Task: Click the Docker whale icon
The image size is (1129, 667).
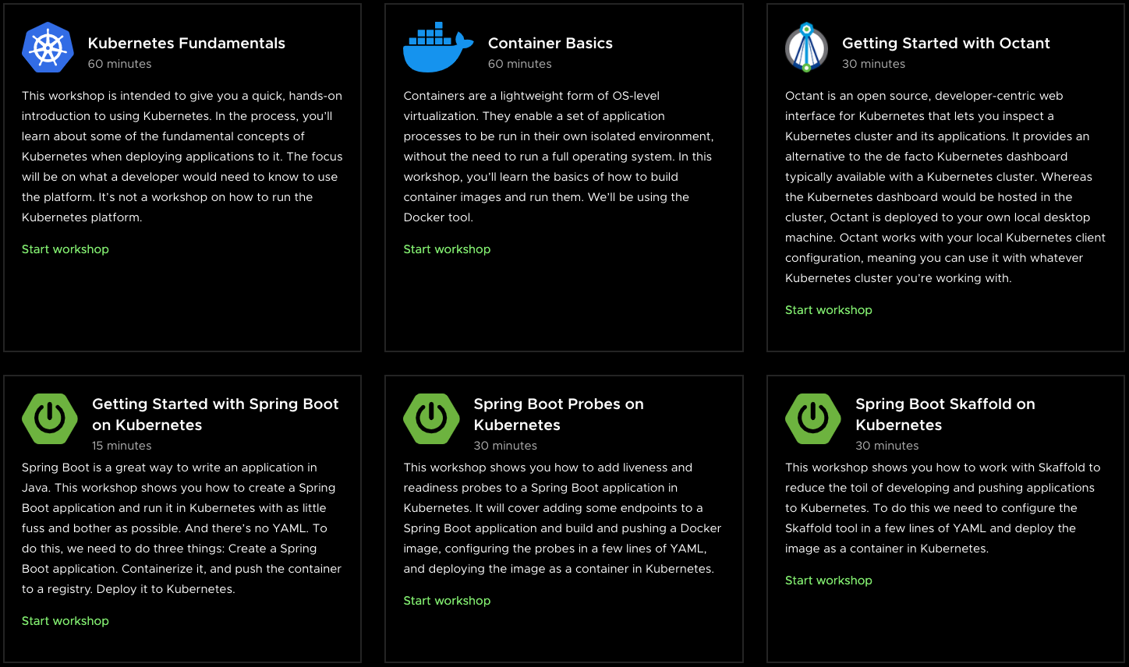Action: point(437,48)
